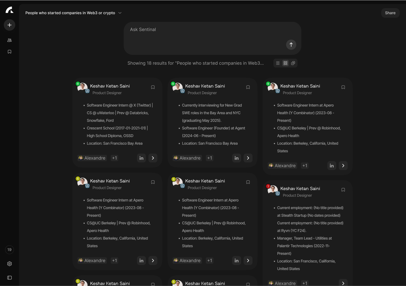Click "CS @ uWaterloo | Prev @ Databricks," line
406x286 pixels.
pos(118,113)
